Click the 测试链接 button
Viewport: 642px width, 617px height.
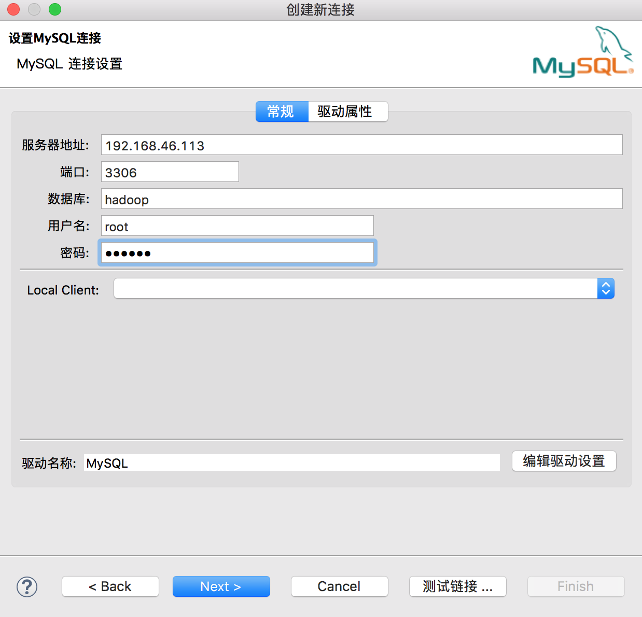(457, 586)
